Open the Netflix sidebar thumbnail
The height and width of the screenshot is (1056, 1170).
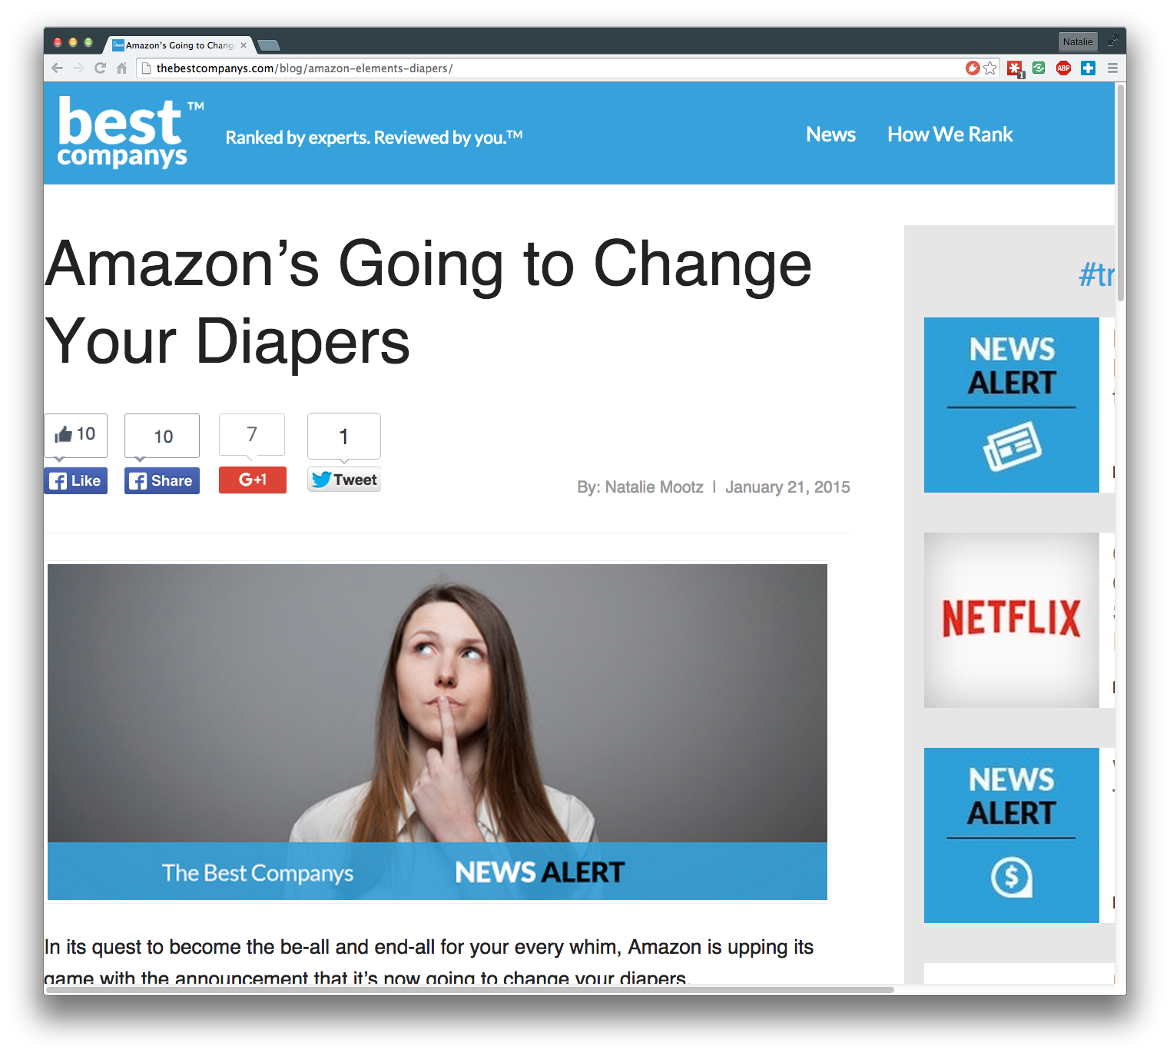pyautogui.click(x=1012, y=620)
